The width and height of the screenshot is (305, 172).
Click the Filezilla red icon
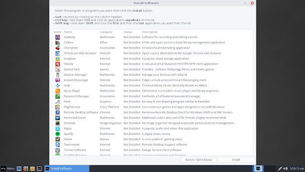tap(58, 64)
